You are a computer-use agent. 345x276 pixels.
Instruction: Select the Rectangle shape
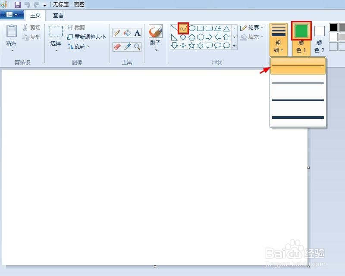200,28
